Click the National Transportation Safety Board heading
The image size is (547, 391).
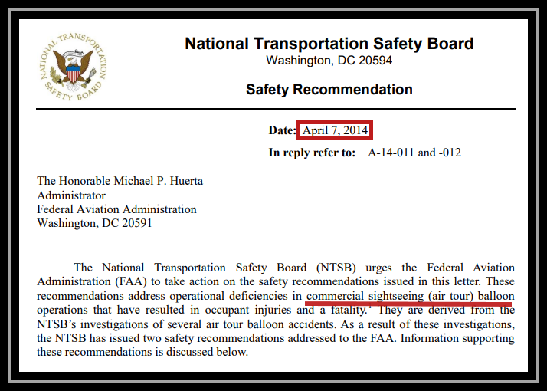point(329,44)
